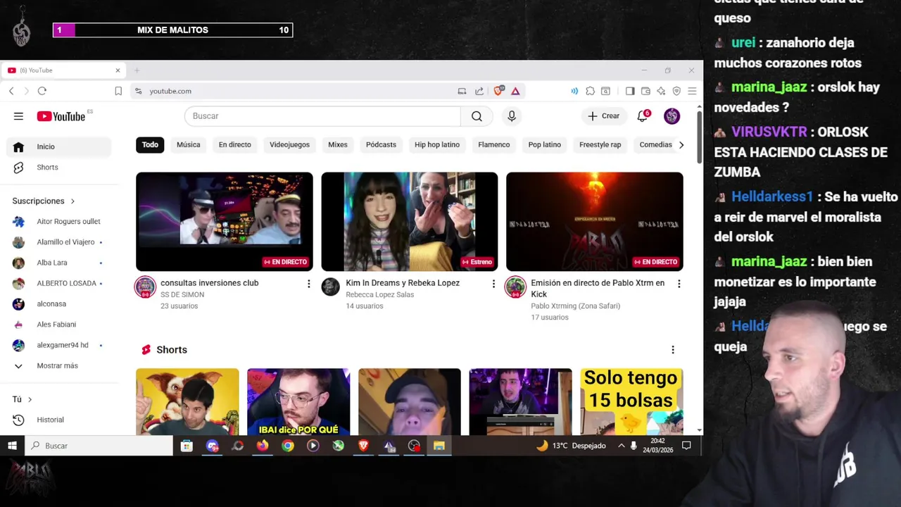
Task: Open Aitor Roguers oullet subscription
Action: pyautogui.click(x=59, y=221)
